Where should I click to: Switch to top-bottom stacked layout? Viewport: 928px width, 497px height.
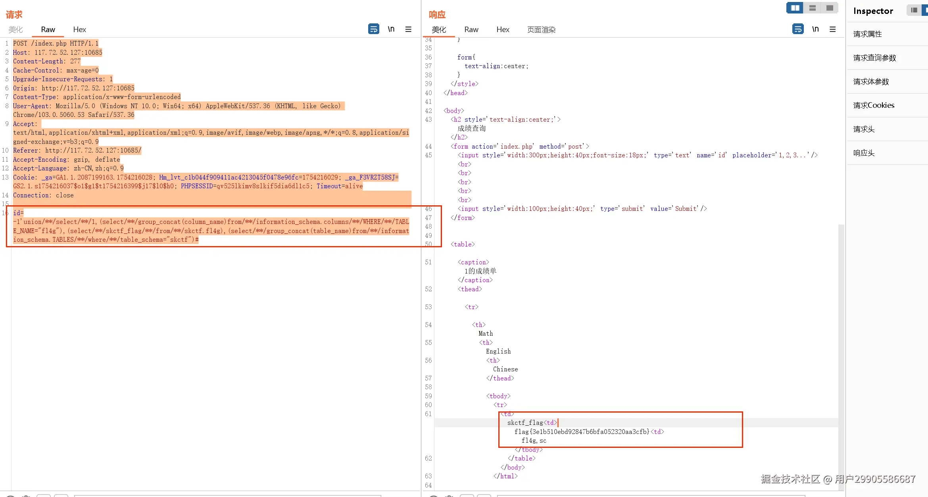(x=813, y=8)
